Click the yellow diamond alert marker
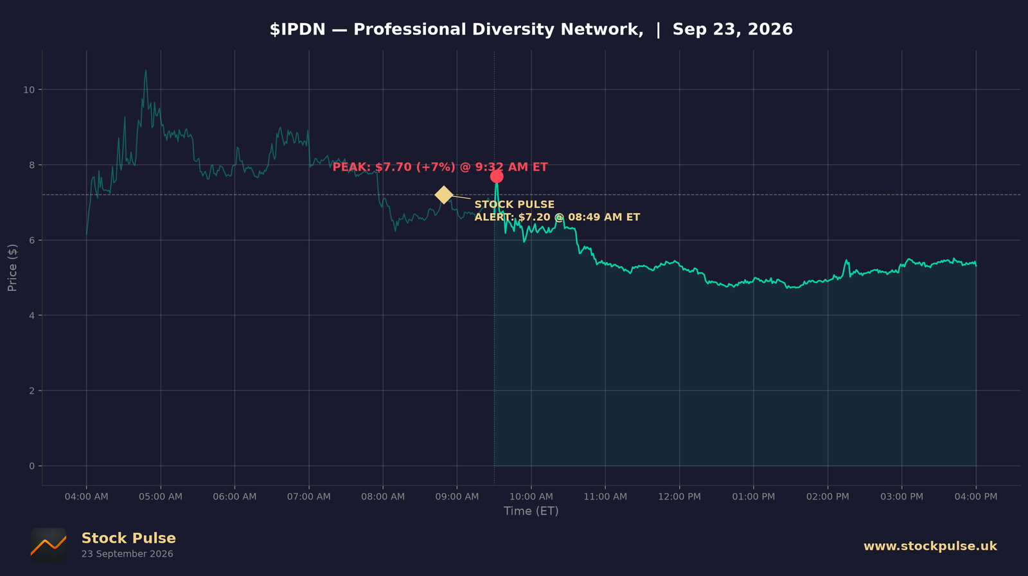The height and width of the screenshot is (576, 1028). [x=443, y=195]
